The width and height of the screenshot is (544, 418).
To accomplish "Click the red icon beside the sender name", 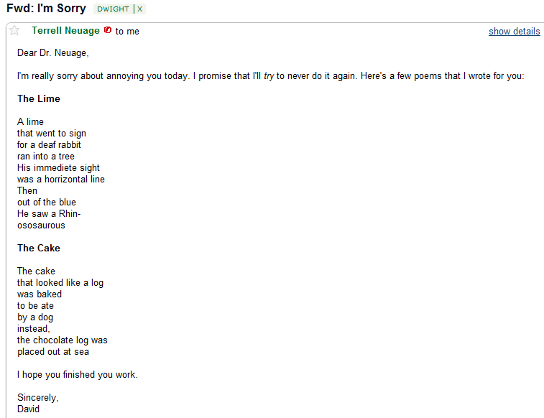I will pyautogui.click(x=108, y=30).
